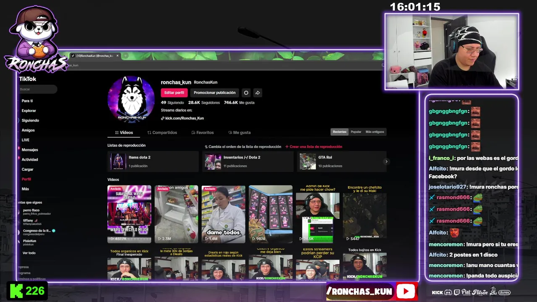Screen dimensions: 537x302
Task: Click the YouTube icon in the overlay
Action: coord(406,292)
